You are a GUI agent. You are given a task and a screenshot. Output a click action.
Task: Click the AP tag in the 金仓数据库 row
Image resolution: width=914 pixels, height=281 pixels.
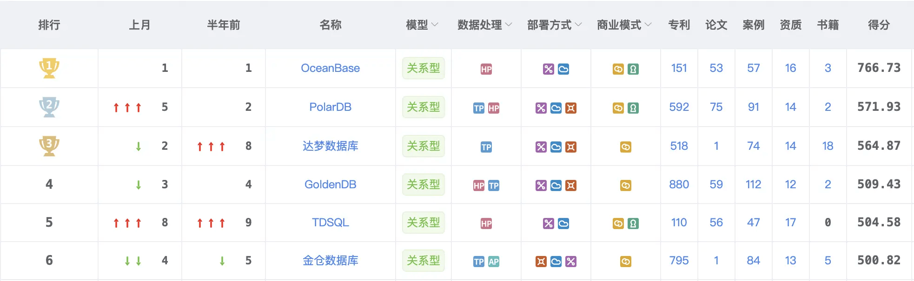click(x=493, y=262)
